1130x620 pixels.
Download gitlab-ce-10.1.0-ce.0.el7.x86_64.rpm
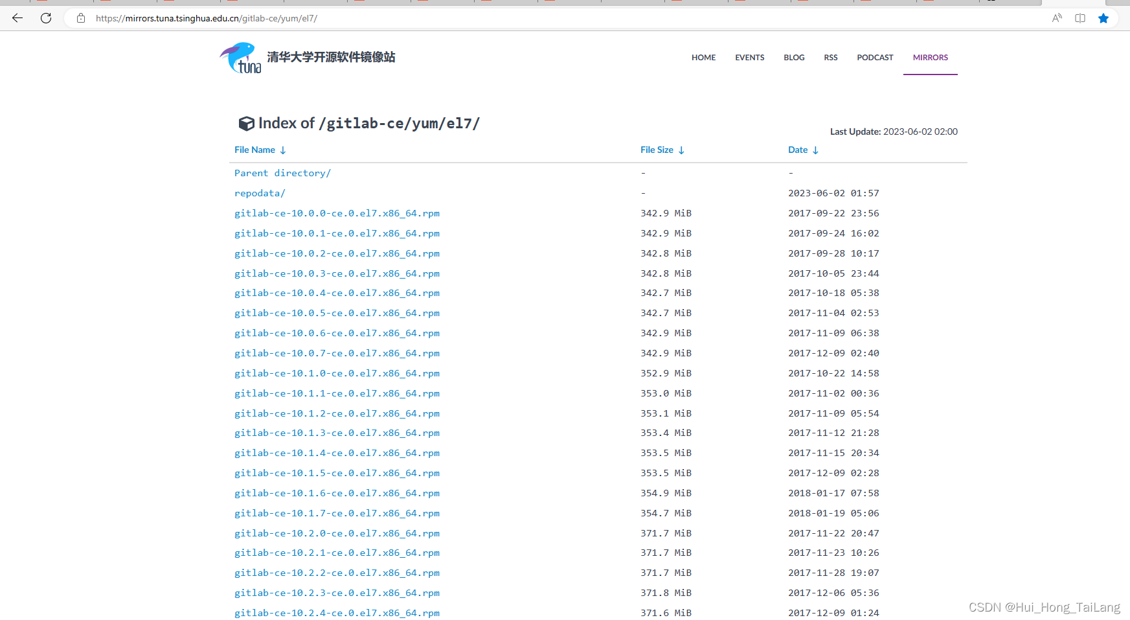pyautogui.click(x=337, y=373)
